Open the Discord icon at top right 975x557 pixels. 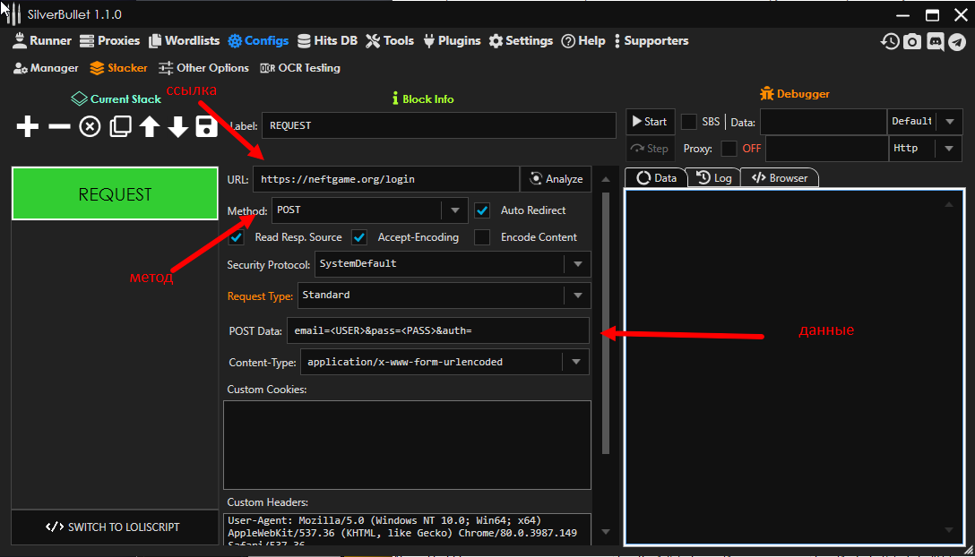935,42
